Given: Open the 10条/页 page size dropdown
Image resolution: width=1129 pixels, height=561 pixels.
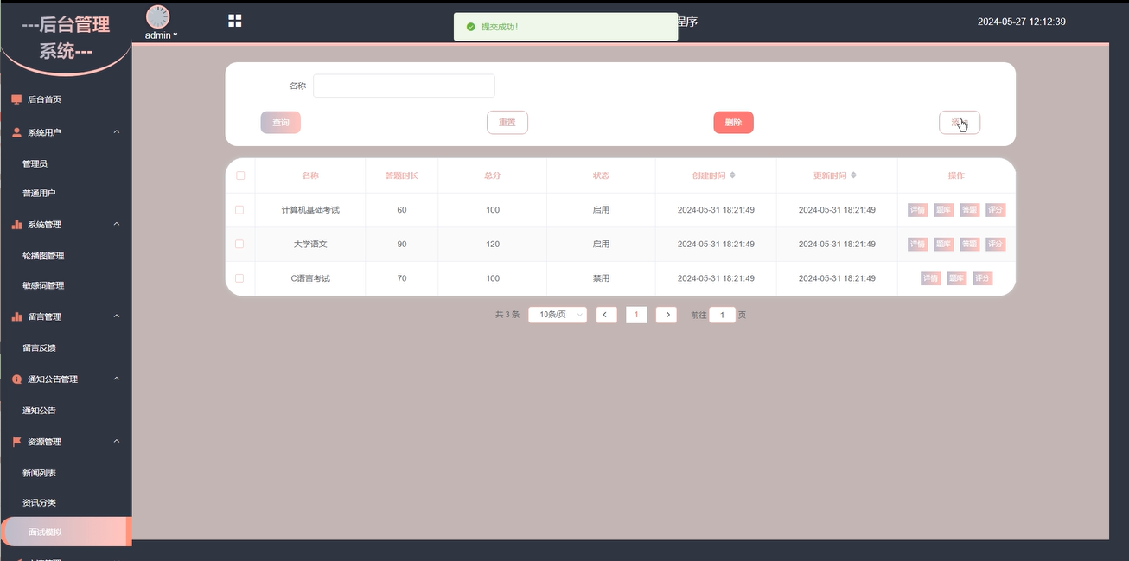Looking at the screenshot, I should (x=558, y=315).
